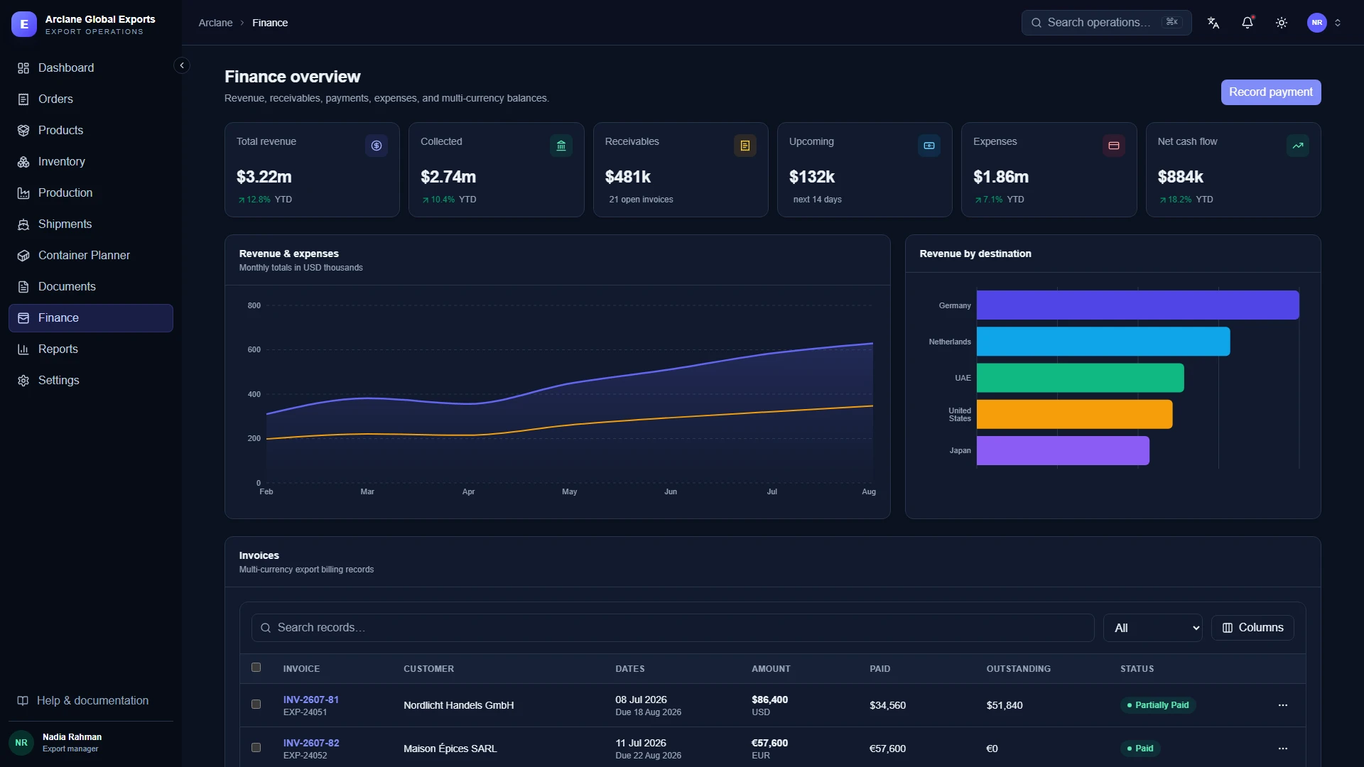The image size is (1364, 767).
Task: Click the Receivables invoice icon
Action: click(745, 146)
